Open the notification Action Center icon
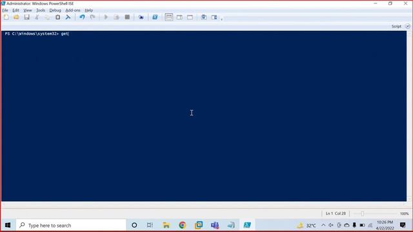The image size is (413, 232). click(x=403, y=225)
